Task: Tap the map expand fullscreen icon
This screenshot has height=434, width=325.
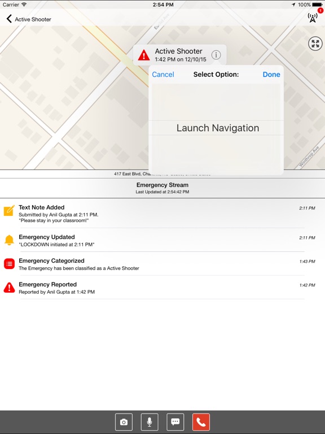Action: coord(315,44)
